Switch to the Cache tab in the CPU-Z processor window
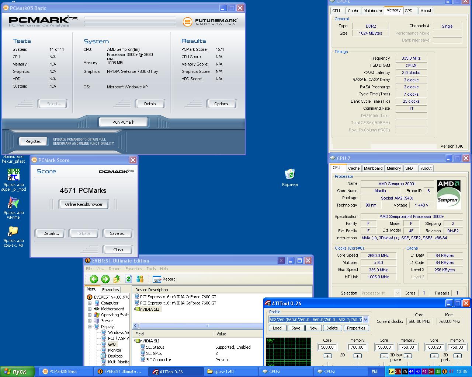 (354, 168)
